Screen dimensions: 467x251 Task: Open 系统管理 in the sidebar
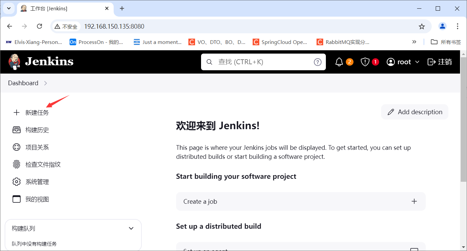[37, 182]
